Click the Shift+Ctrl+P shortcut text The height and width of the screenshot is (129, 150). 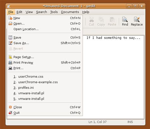click(x=71, y=63)
